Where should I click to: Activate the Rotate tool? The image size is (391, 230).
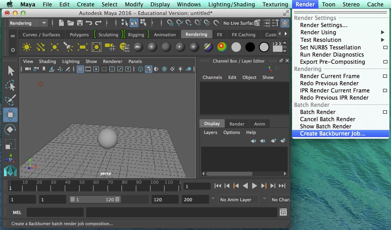coord(10,130)
